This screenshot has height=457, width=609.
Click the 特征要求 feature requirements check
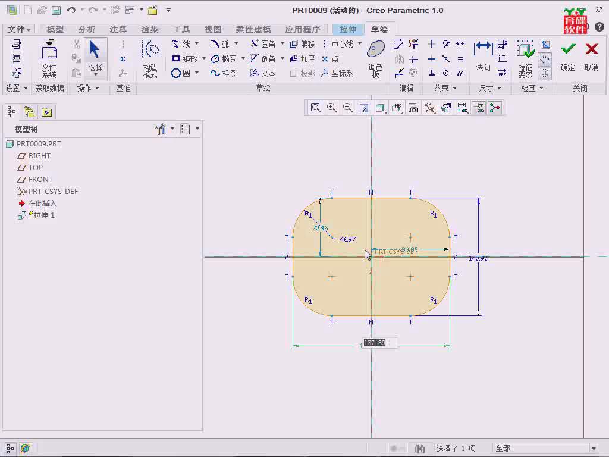[525, 59]
